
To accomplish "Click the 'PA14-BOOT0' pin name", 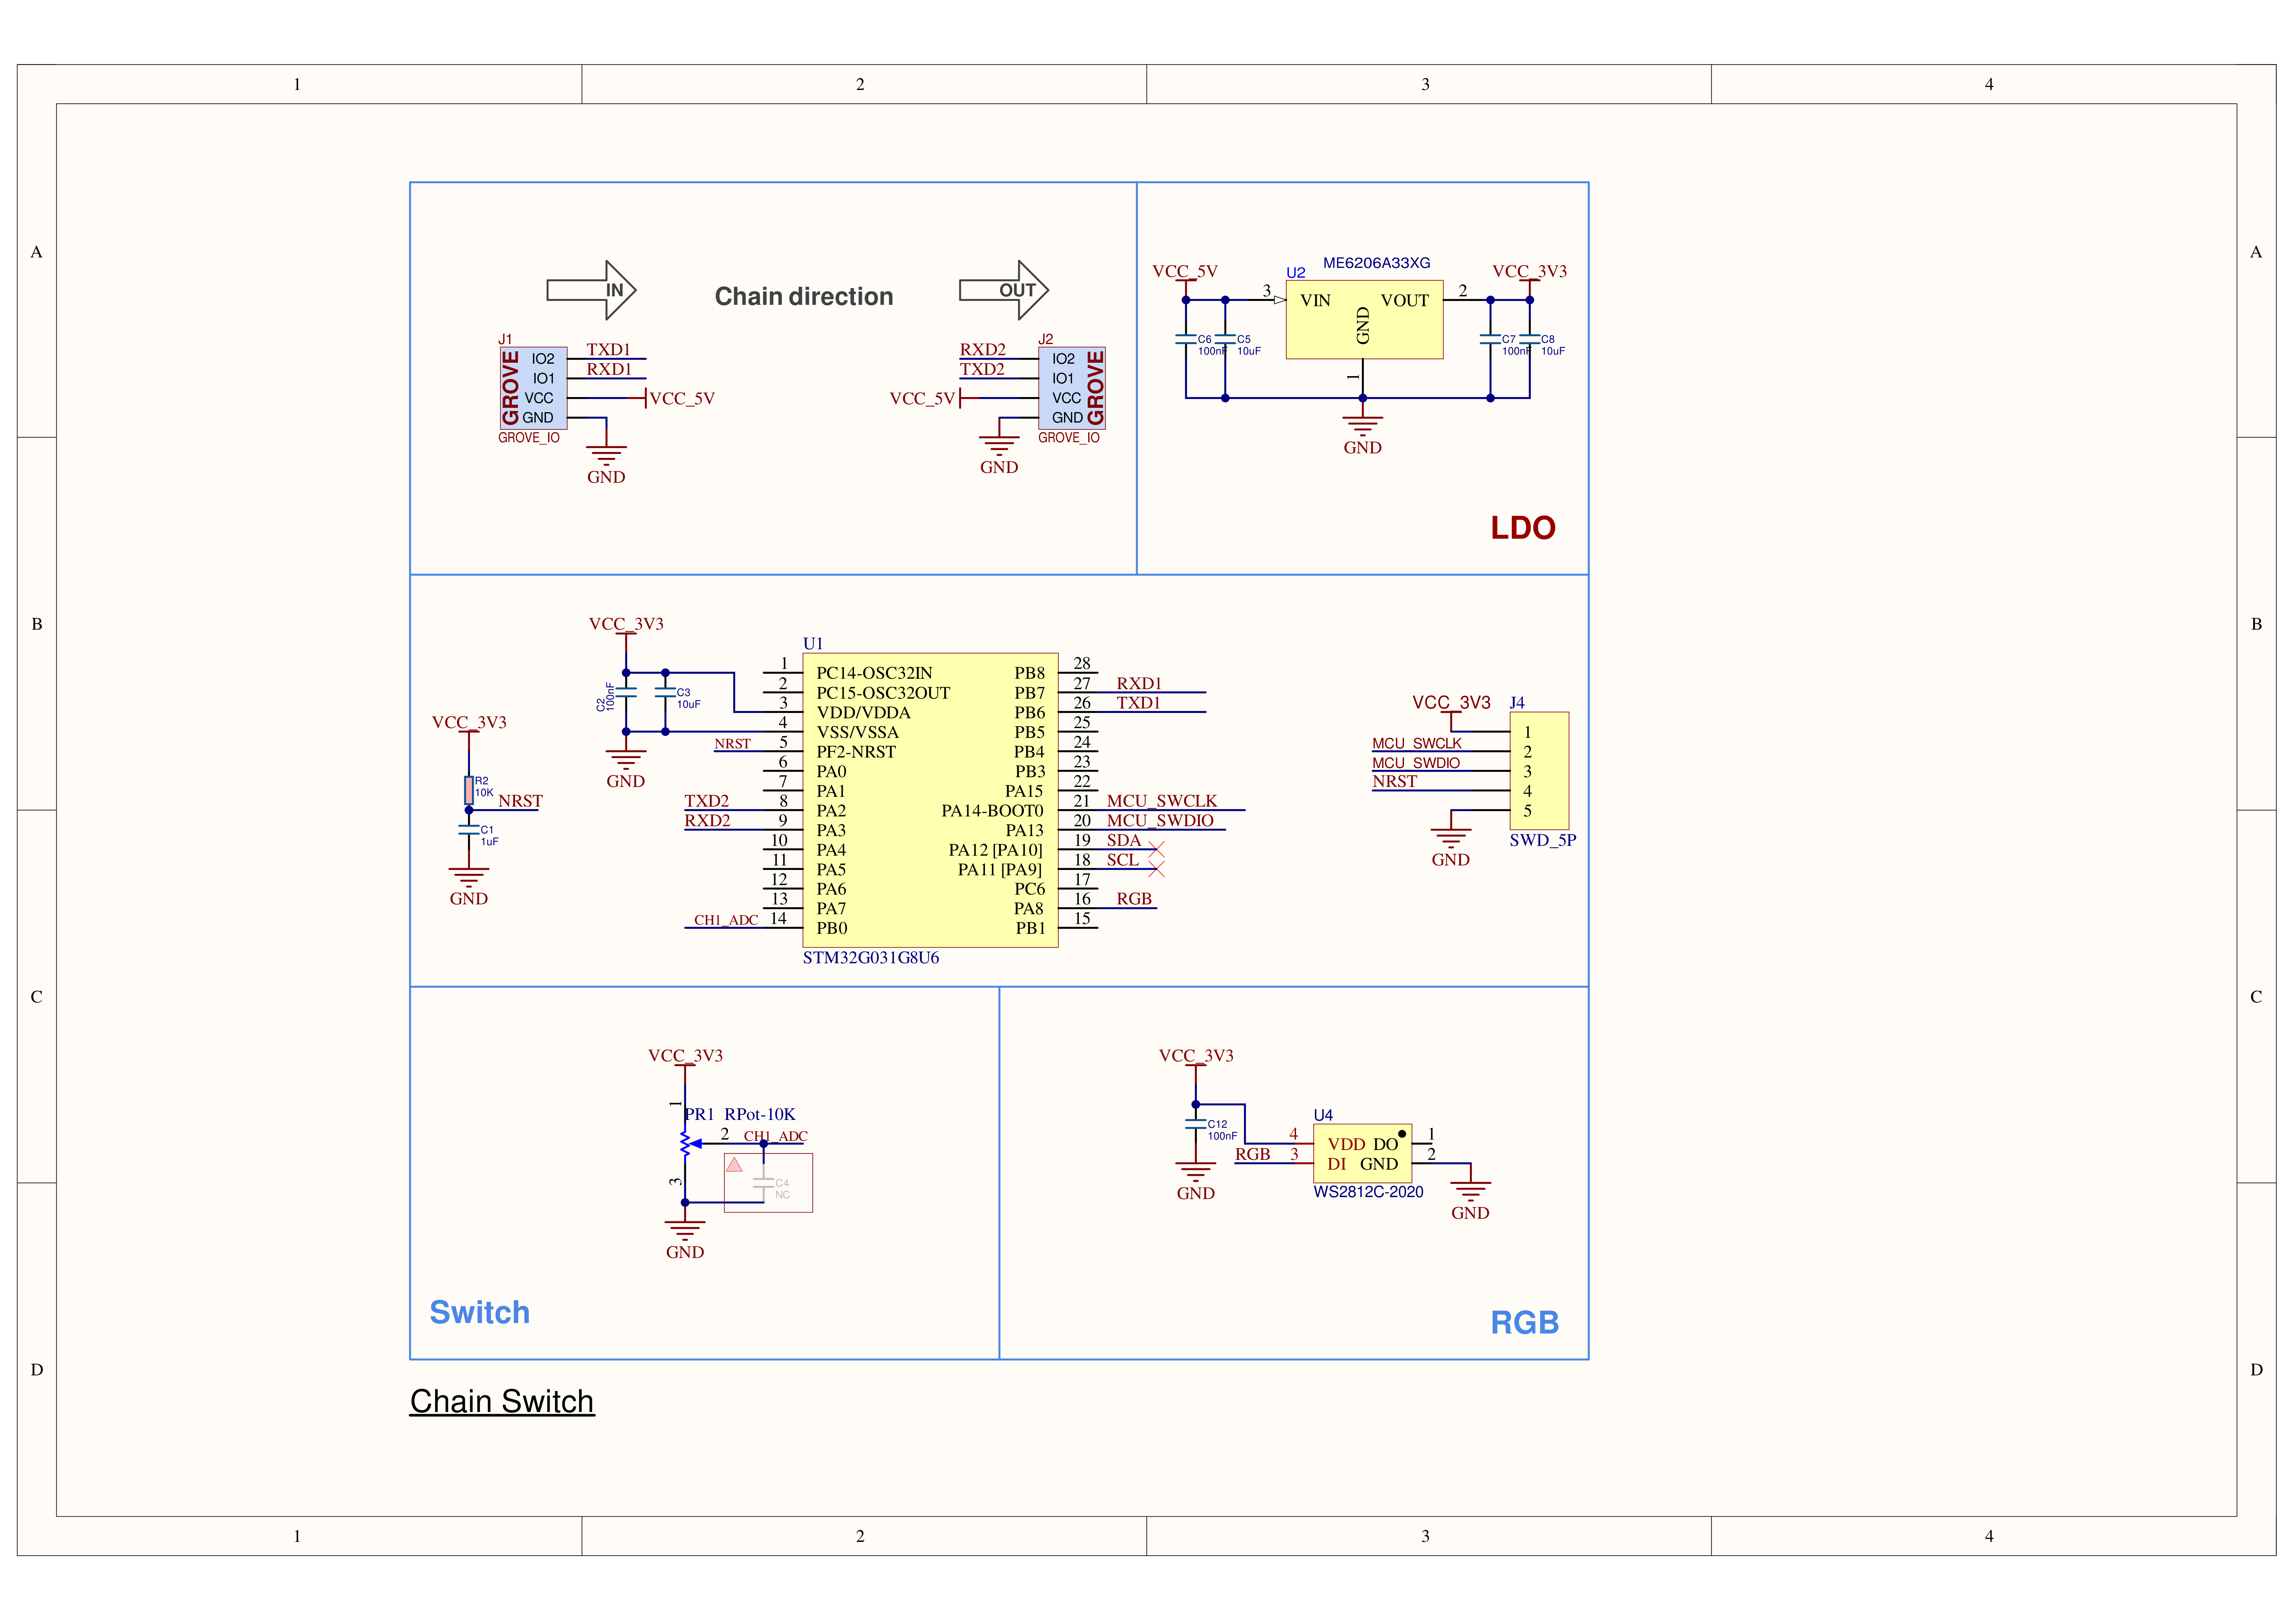I will 992,811.
